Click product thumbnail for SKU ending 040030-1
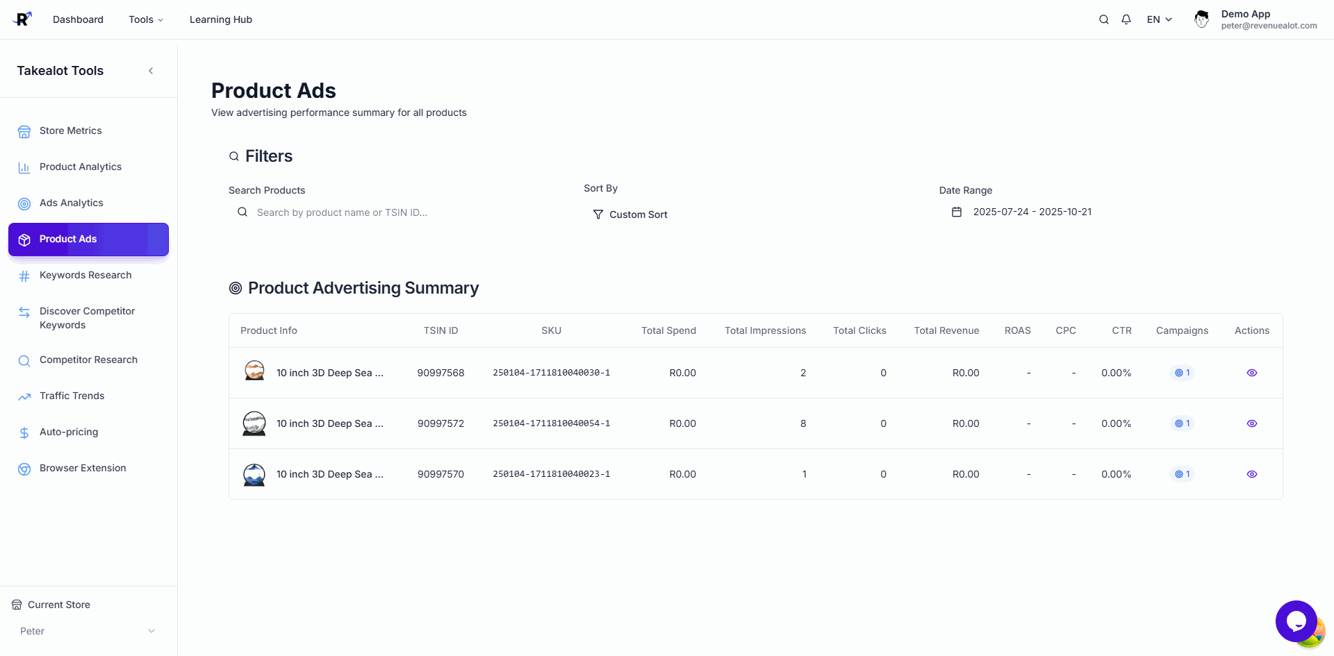Viewport: 1334px width, 656px height. (x=254, y=371)
